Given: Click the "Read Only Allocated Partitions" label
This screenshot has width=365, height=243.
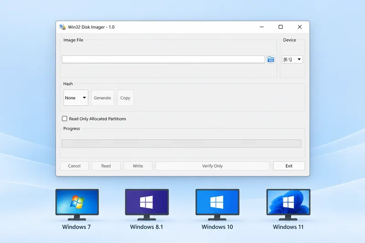Looking at the screenshot, I should click(x=97, y=119).
